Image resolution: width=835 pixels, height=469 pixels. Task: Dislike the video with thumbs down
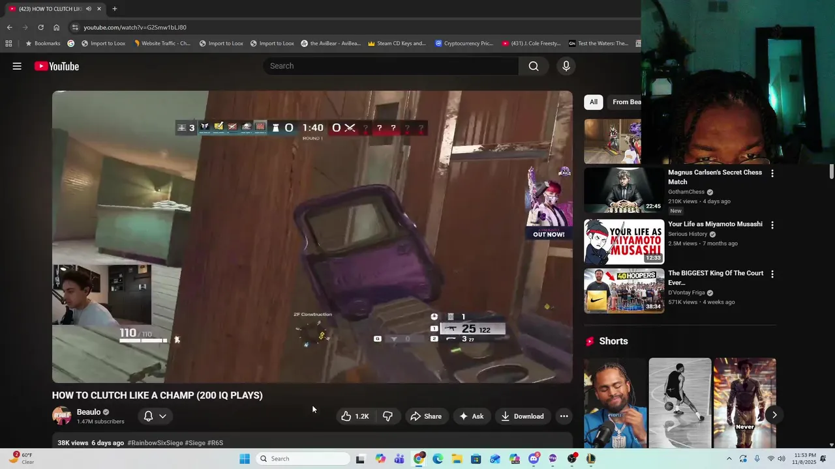point(387,416)
